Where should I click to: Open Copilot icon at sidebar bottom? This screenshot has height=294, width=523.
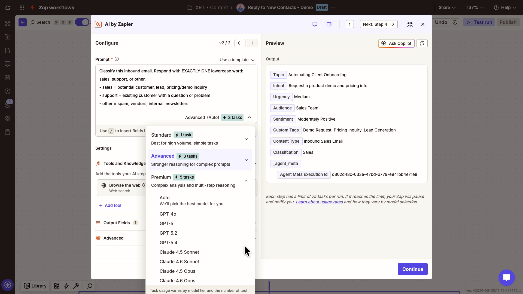8,285
